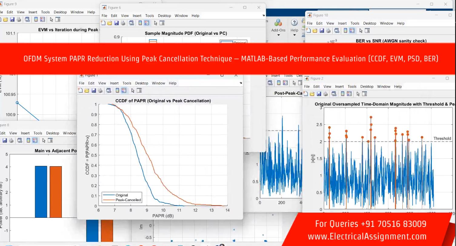Toggle Insert Legend button in Figure 1 toolbar
Viewport: 456px width, 246px height.
[124, 90]
